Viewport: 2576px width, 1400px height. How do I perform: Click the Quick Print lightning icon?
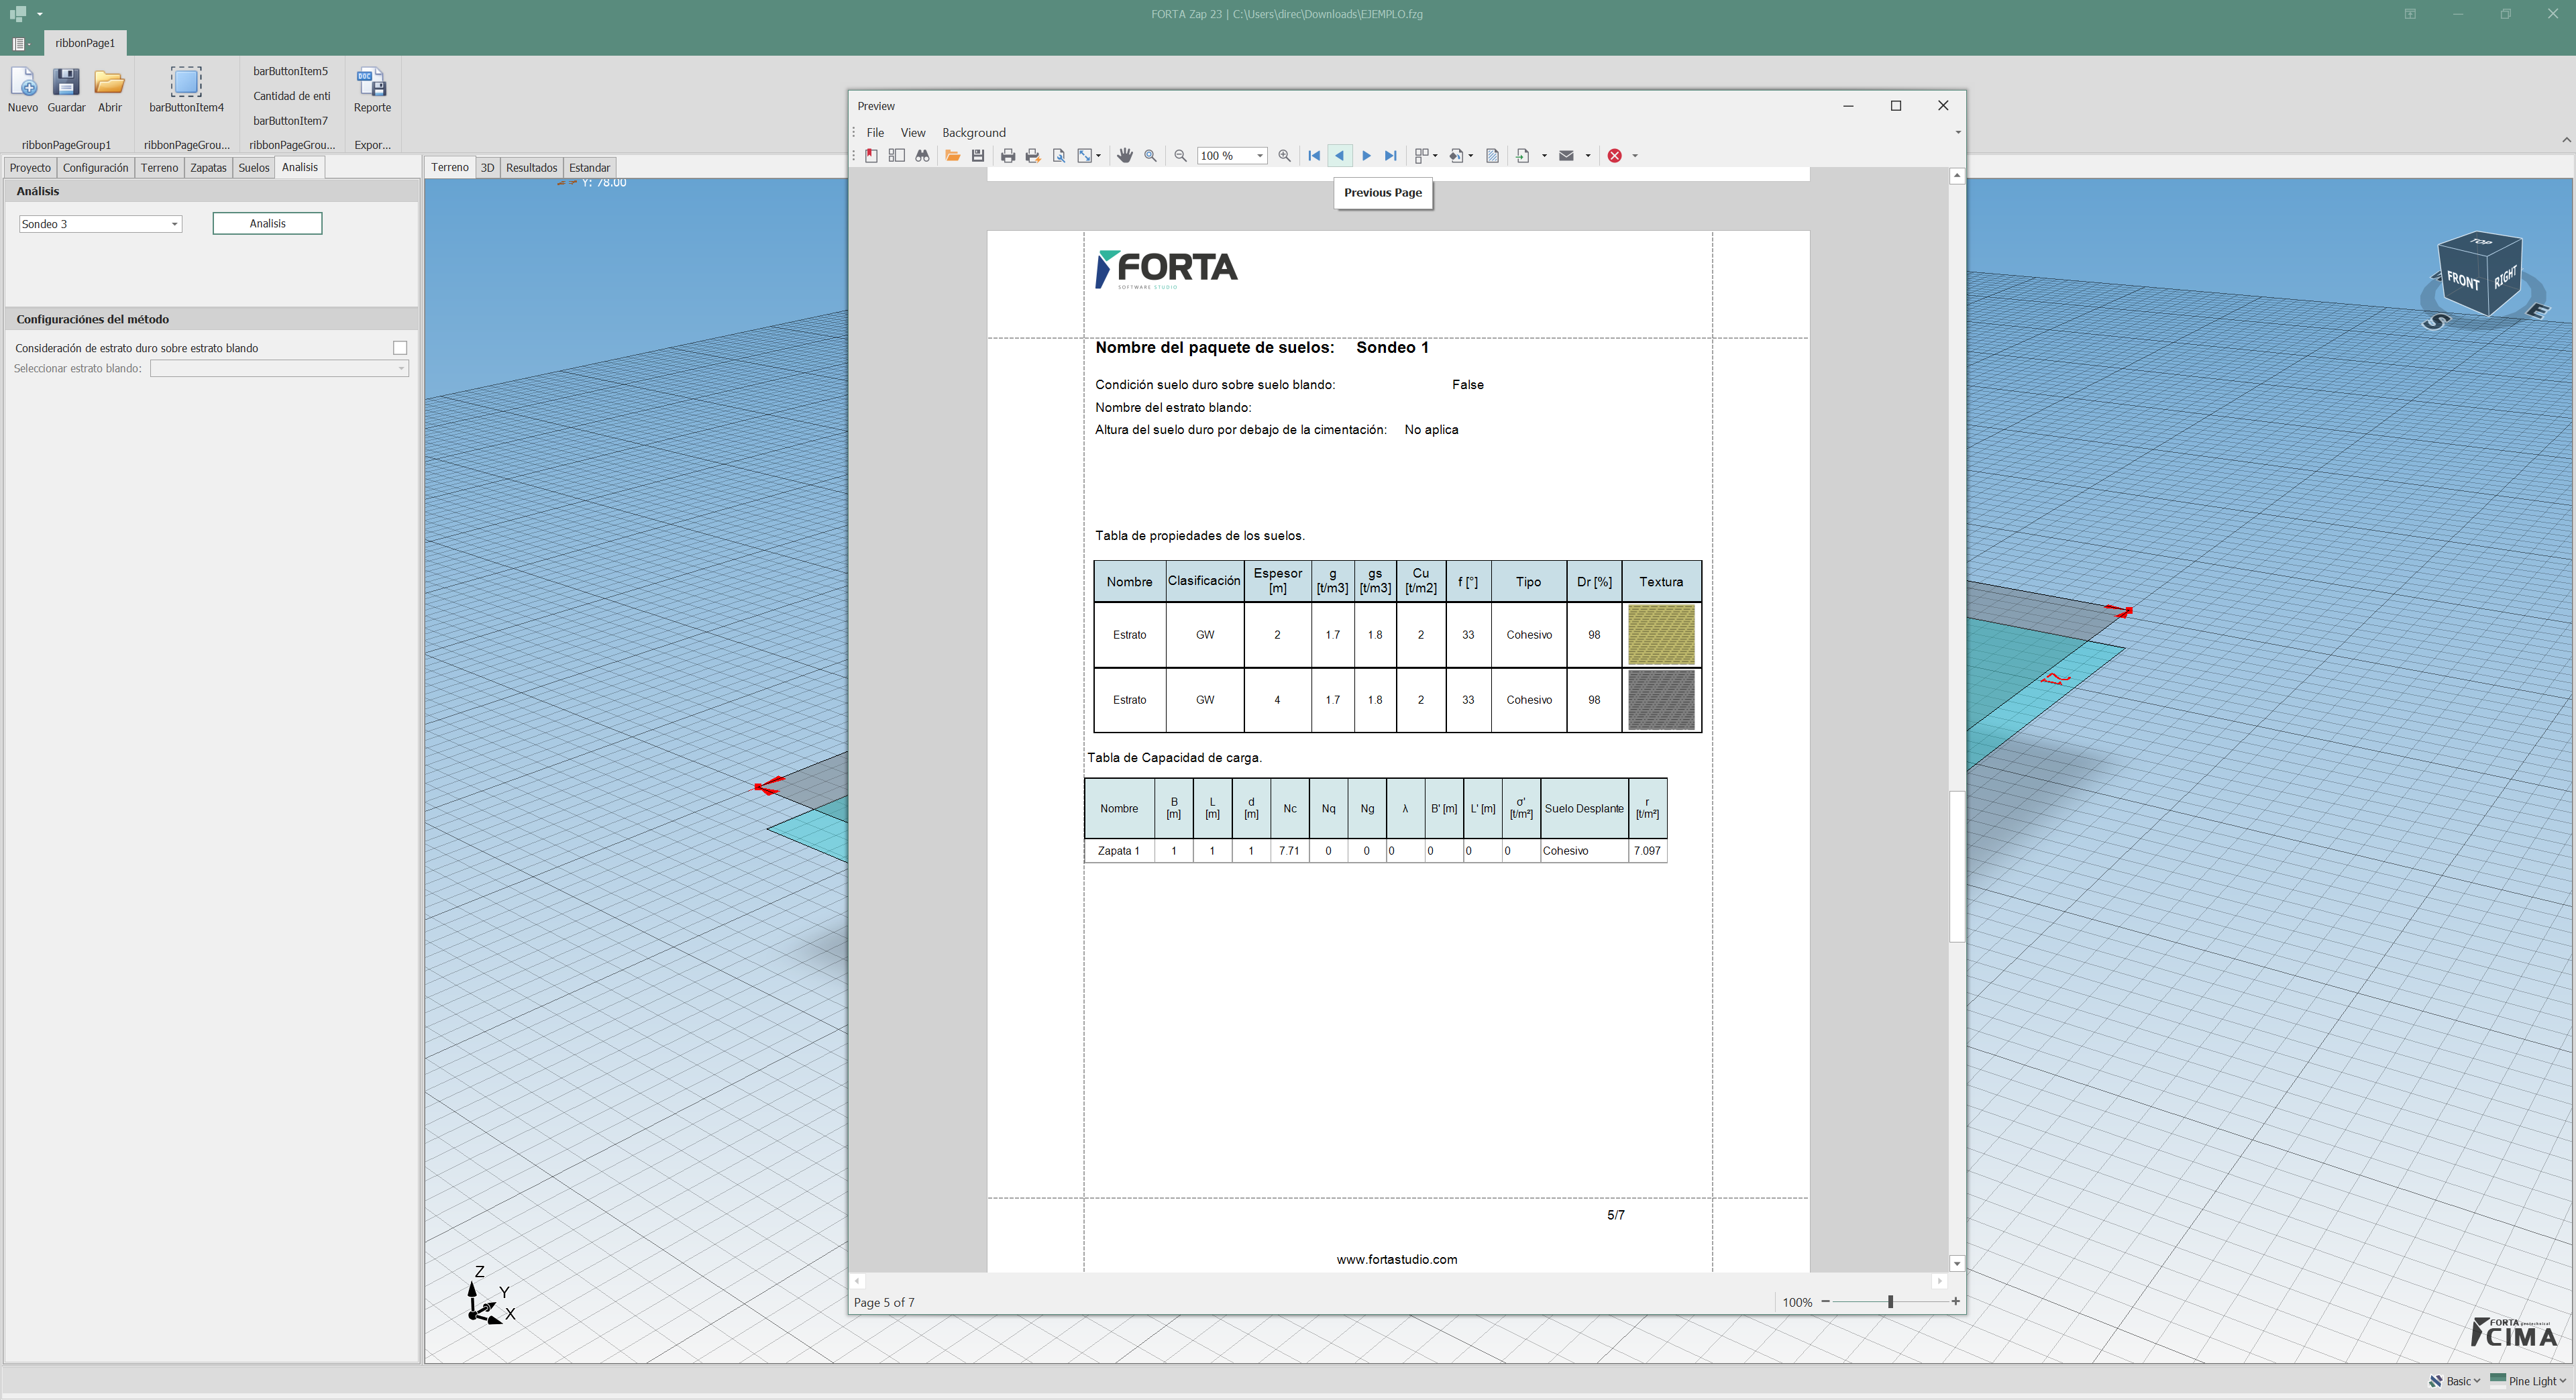point(1033,156)
